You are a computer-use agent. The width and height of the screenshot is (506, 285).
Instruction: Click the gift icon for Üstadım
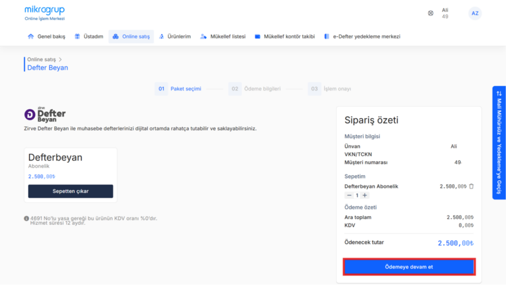point(77,37)
